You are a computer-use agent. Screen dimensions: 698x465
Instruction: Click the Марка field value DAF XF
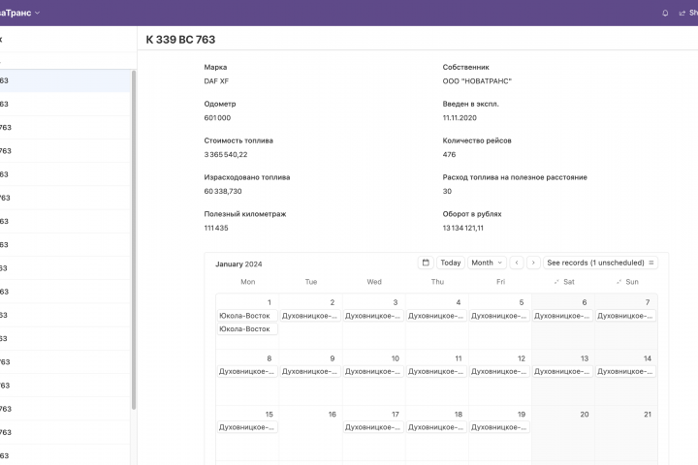[x=216, y=81]
